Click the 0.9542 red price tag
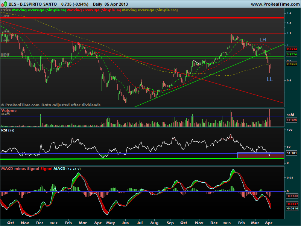 tap(292, 49)
